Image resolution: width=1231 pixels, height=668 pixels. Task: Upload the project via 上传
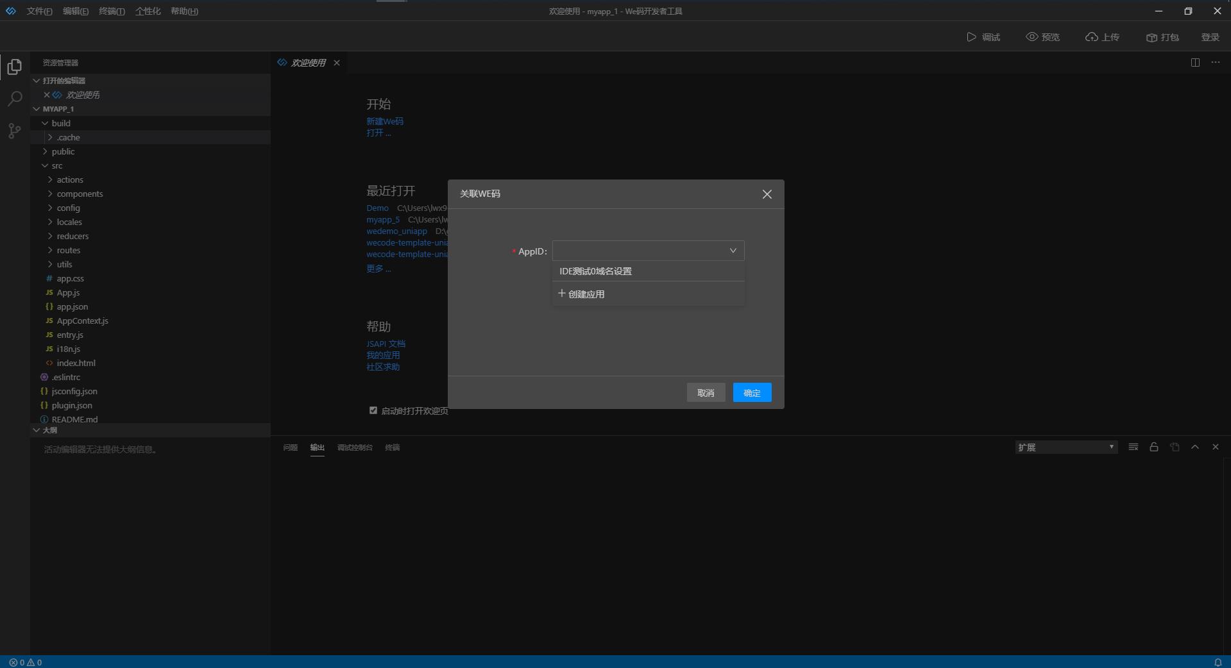[1102, 37]
